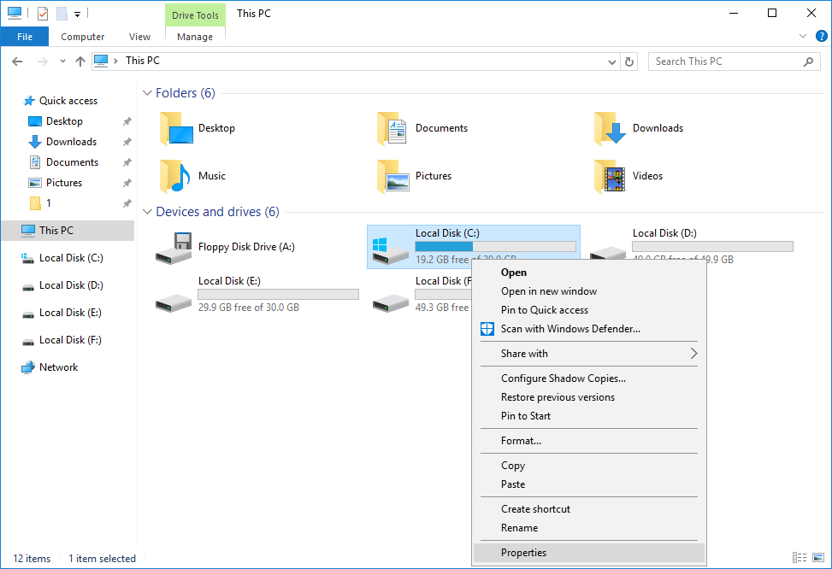
Task: Open the Help question mark icon
Action: (x=821, y=36)
